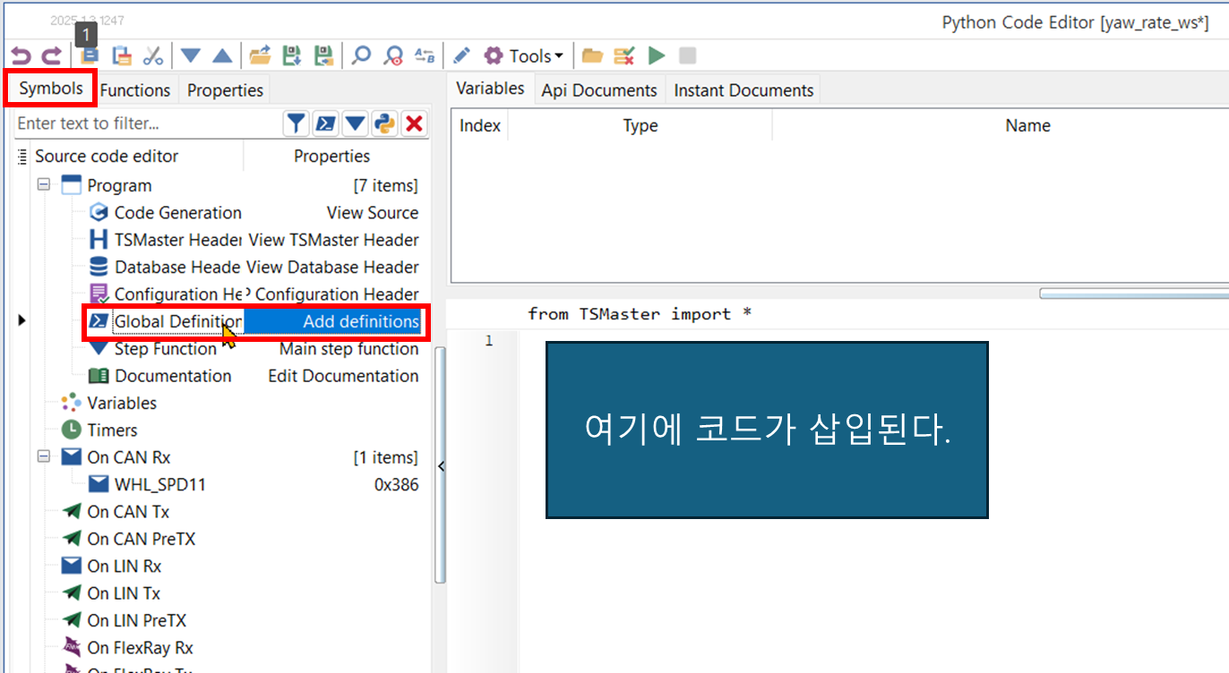The width and height of the screenshot is (1229, 673).
Task: Click the Paste clipboard icon
Action: pos(122,56)
